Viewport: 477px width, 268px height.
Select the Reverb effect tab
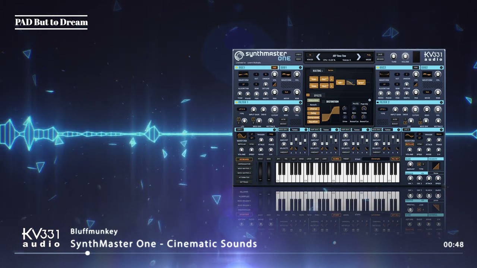pyautogui.click(x=313, y=105)
